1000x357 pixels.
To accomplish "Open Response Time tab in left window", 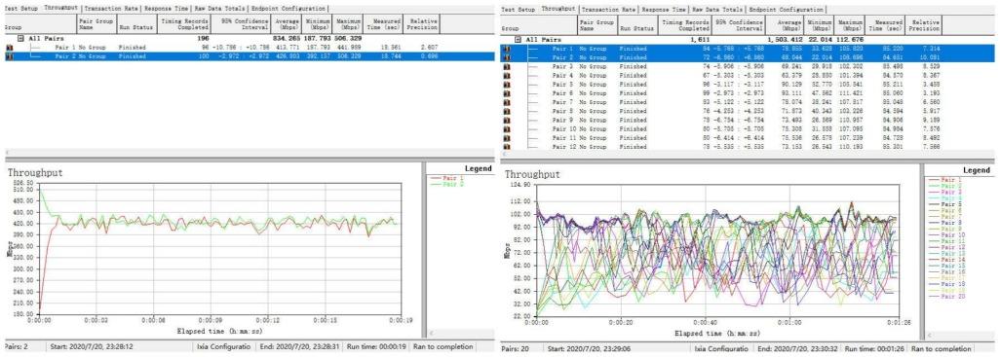I will click(166, 9).
